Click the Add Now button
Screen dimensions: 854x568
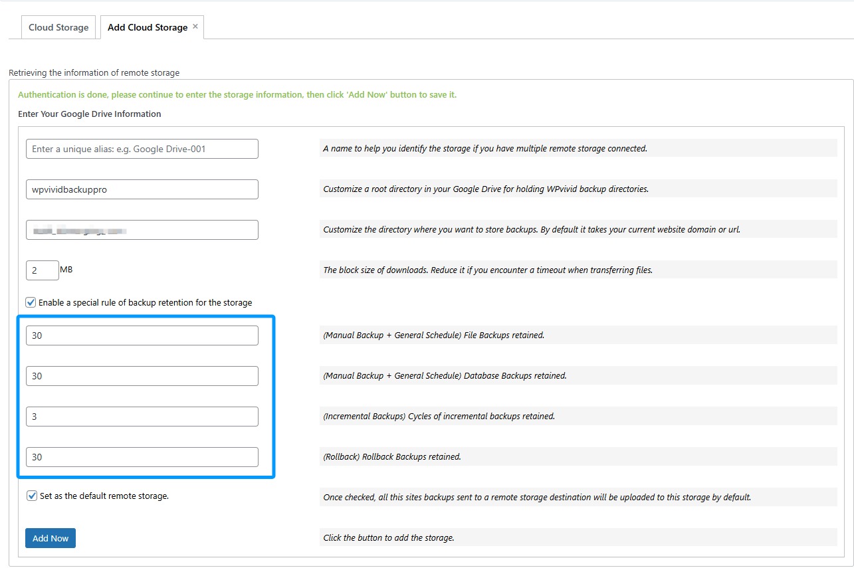[50, 537]
